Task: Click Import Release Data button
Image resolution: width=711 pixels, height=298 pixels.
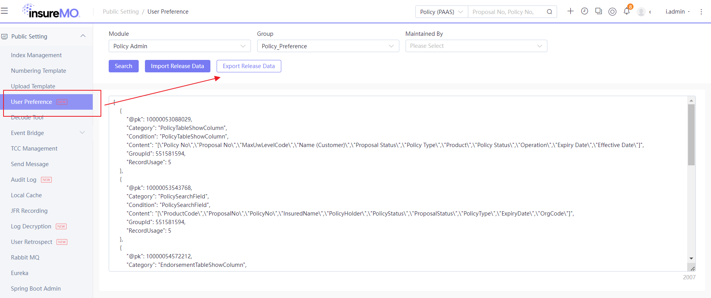Action: coord(178,66)
